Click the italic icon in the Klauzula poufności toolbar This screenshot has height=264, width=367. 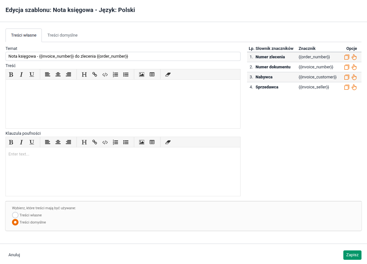coord(21,142)
